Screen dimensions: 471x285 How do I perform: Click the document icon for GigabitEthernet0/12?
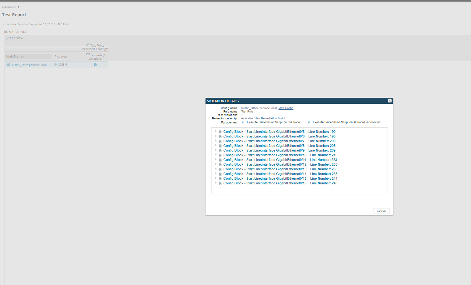(x=220, y=165)
